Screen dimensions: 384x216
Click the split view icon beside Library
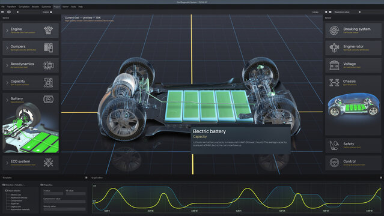tap(330, 12)
